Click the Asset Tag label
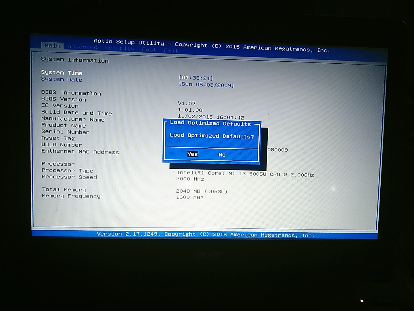The image size is (414, 311). [x=58, y=138]
